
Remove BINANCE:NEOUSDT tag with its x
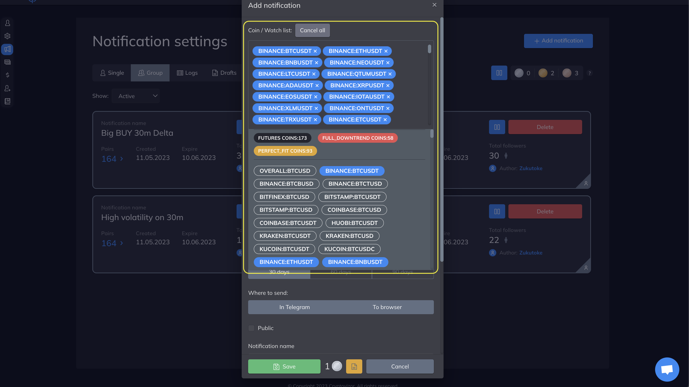click(388, 63)
